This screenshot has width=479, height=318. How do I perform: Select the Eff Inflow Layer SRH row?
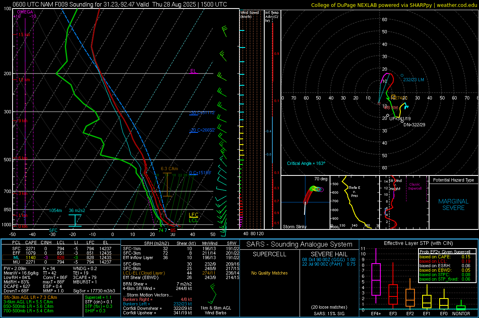[x=181, y=257]
